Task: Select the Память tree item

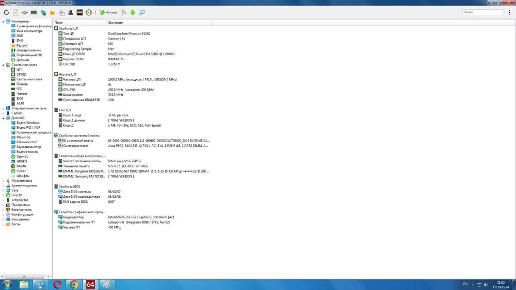Action: (x=22, y=84)
